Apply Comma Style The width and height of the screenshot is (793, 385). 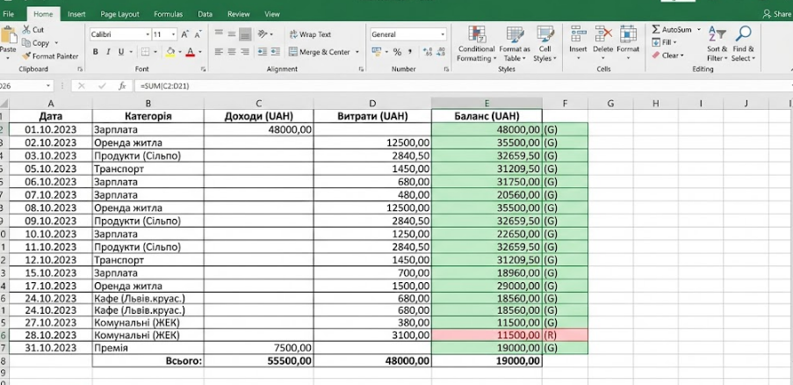[410, 52]
